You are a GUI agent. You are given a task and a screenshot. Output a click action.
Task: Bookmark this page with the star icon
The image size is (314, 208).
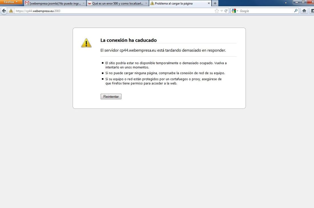[x=217, y=11]
